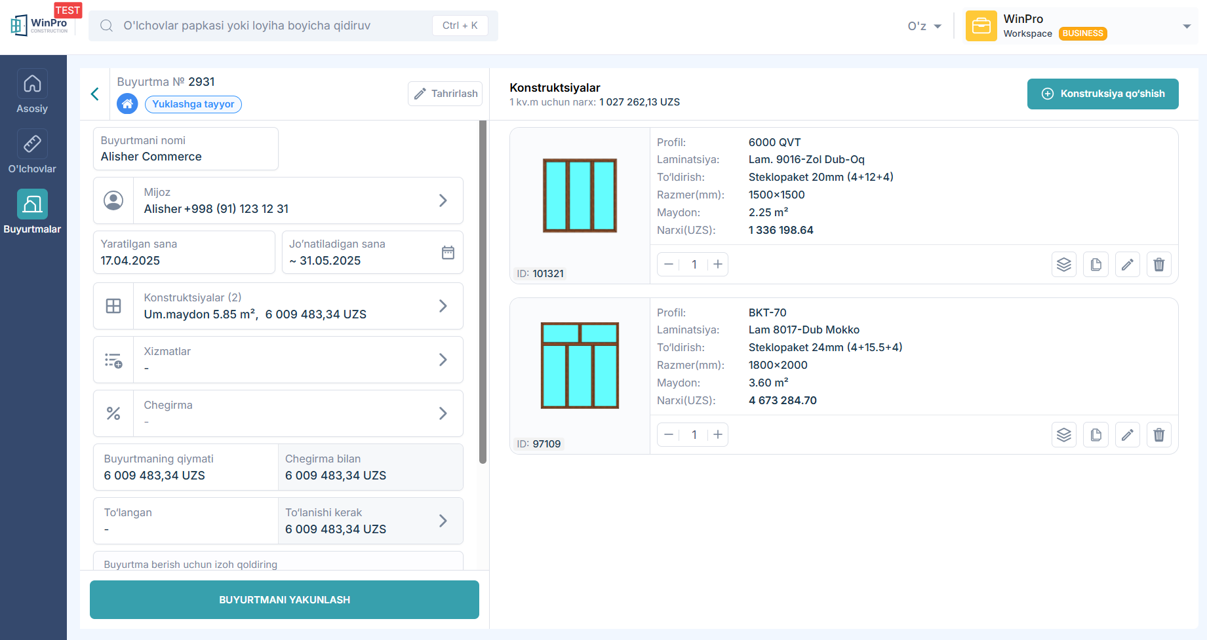Go back using the left arrow icon
Screen dimensions: 1207x640
pos(95,94)
